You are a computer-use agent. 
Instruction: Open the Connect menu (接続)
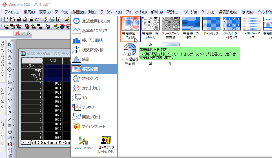247,12
